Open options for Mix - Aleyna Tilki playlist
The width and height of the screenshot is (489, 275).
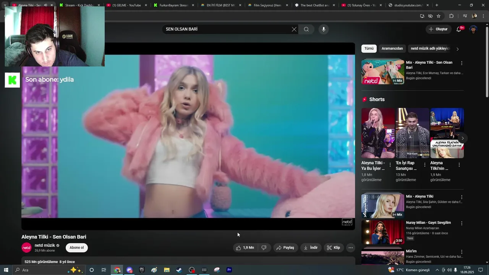point(461,197)
